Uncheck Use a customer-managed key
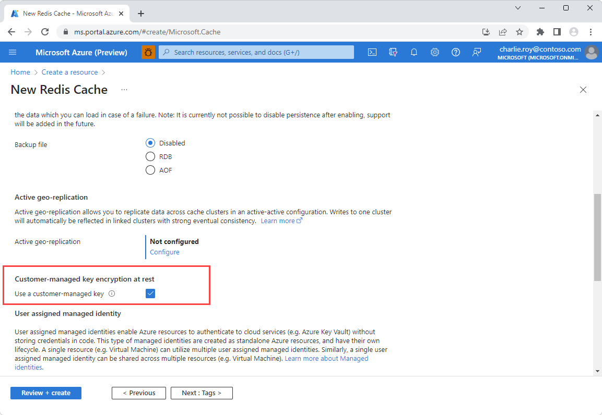 tap(150, 294)
